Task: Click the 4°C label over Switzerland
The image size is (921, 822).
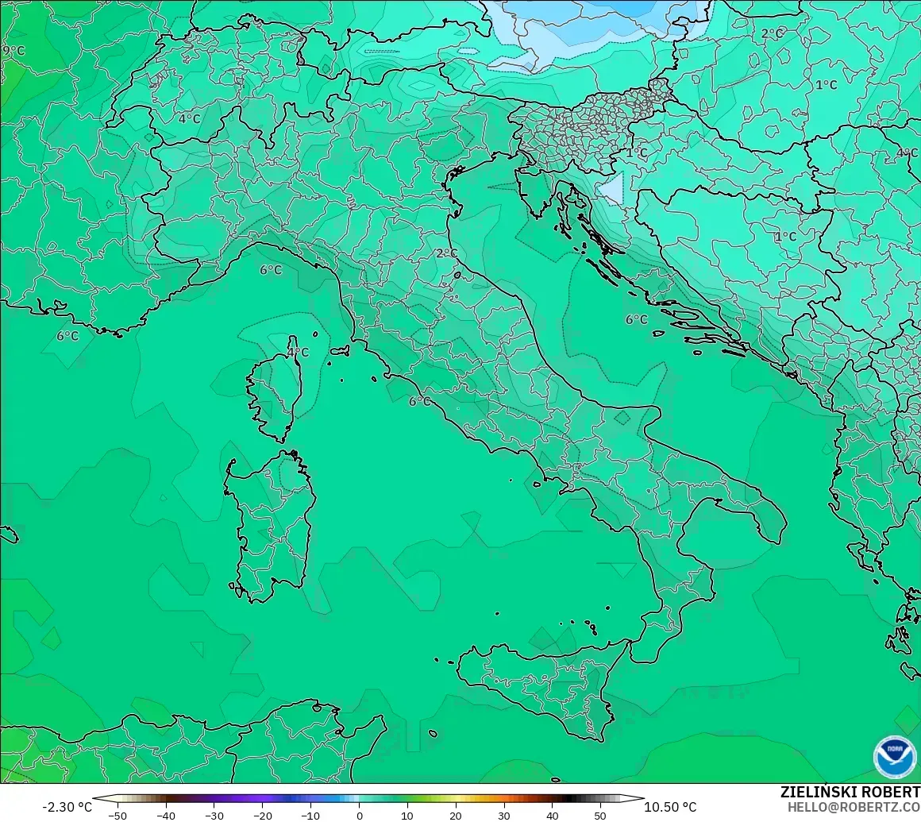Action: click(189, 118)
